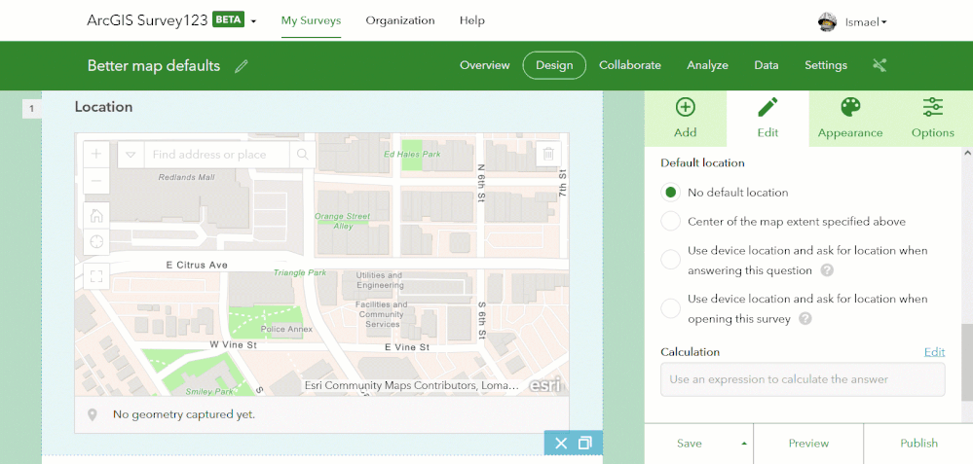Screen dimensions: 973x464
Task: Open the Organization menu item
Action: 400,20
